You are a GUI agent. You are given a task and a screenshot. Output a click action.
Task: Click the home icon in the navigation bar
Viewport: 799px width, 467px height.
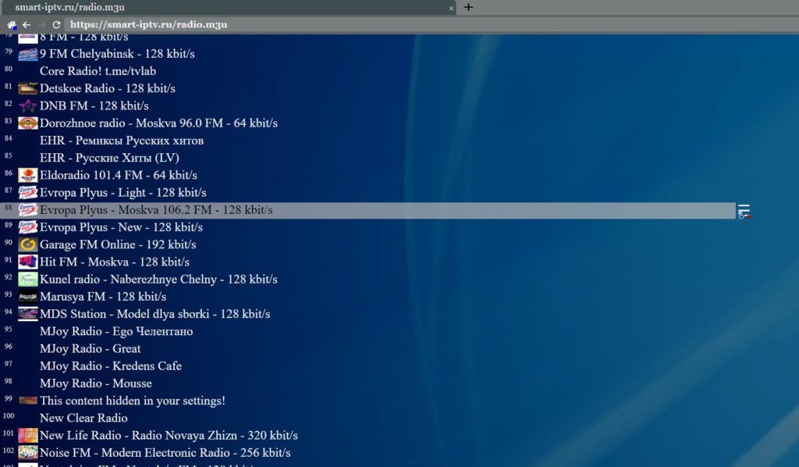pos(12,25)
